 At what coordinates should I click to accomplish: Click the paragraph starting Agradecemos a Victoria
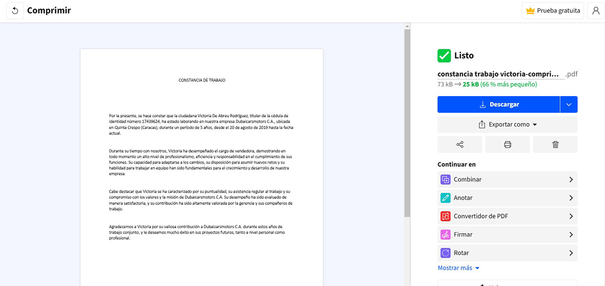197,232
